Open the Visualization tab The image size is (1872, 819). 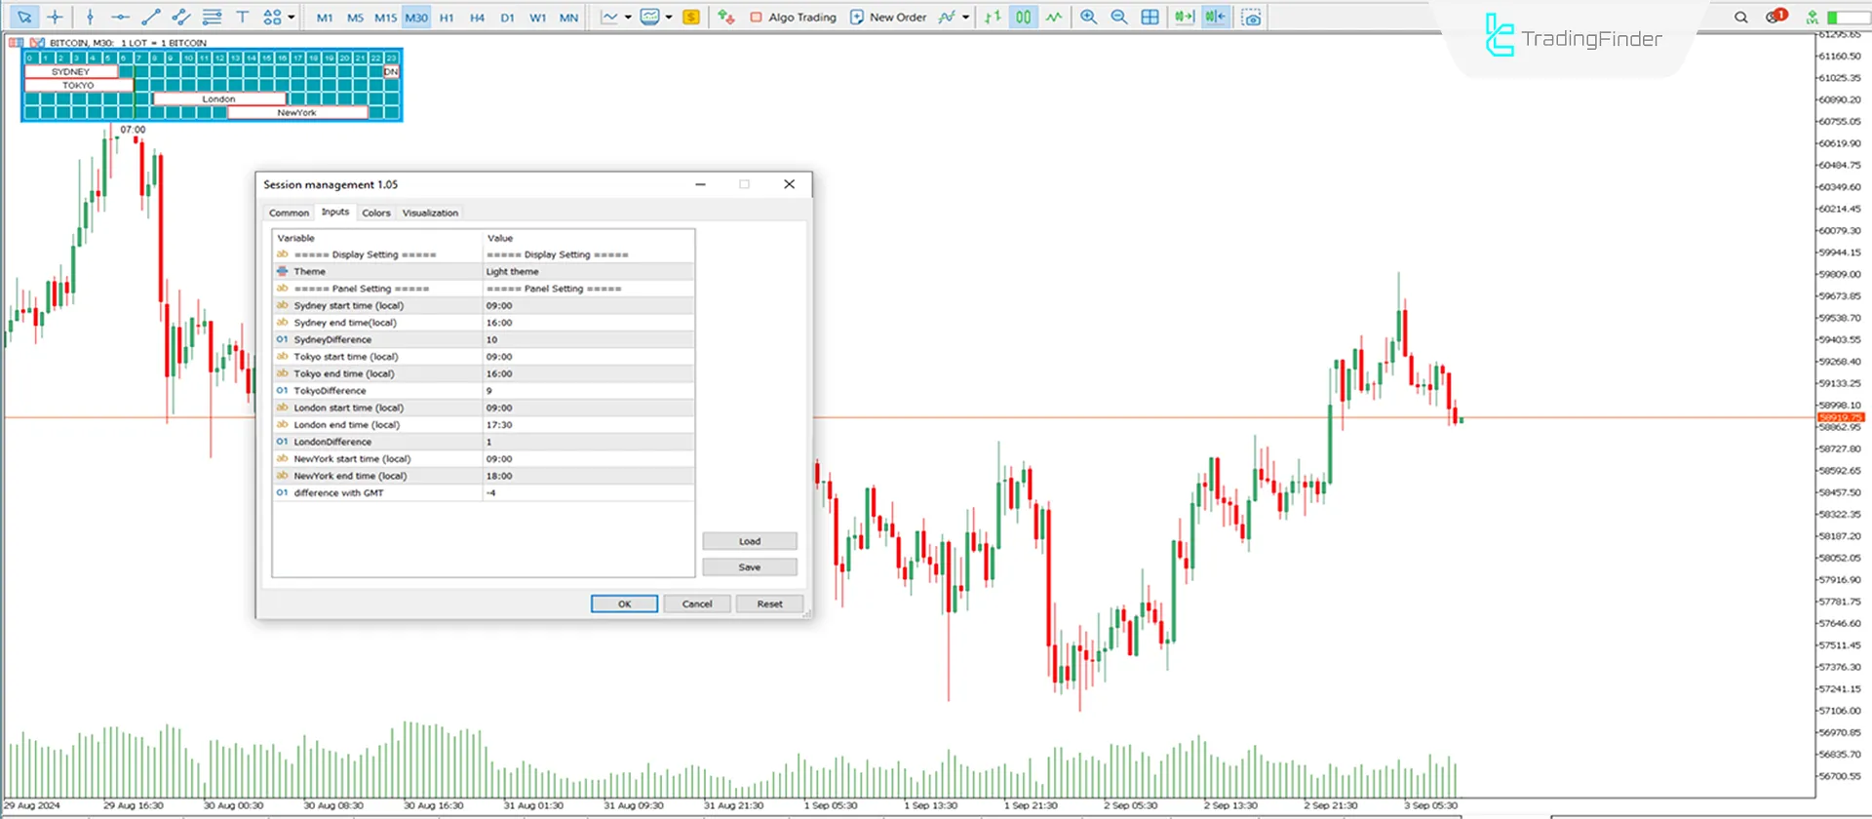click(x=430, y=213)
